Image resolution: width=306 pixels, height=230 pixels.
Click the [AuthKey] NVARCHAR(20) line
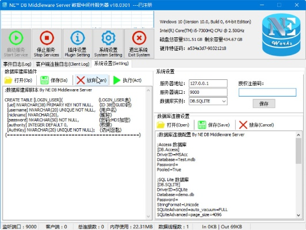pyautogui.click(x=51, y=130)
